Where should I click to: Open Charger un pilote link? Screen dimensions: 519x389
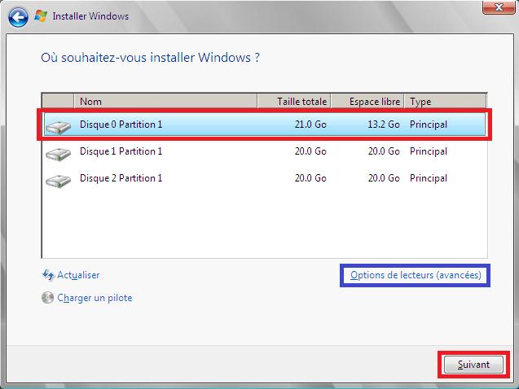click(x=95, y=298)
